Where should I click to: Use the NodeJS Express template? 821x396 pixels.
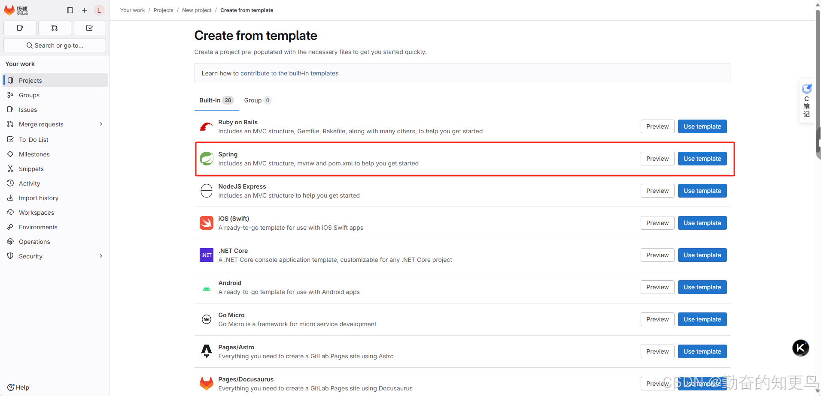click(x=702, y=191)
